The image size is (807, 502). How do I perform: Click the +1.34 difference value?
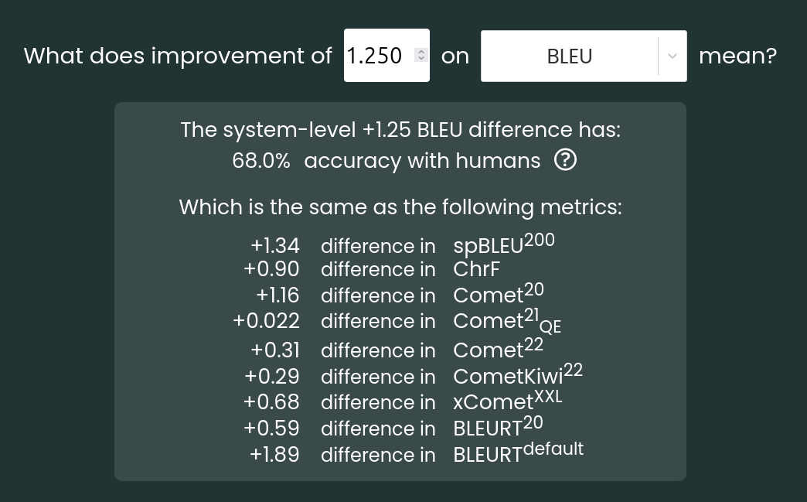pos(275,246)
